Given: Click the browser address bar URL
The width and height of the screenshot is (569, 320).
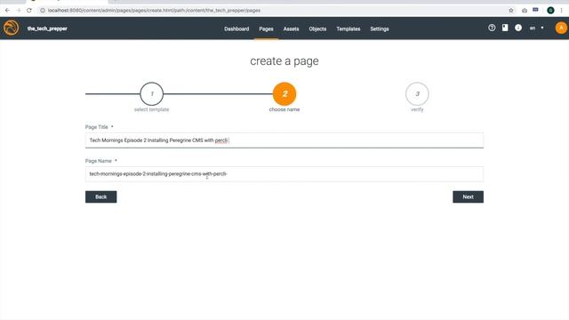Looking at the screenshot, I should (154, 10).
